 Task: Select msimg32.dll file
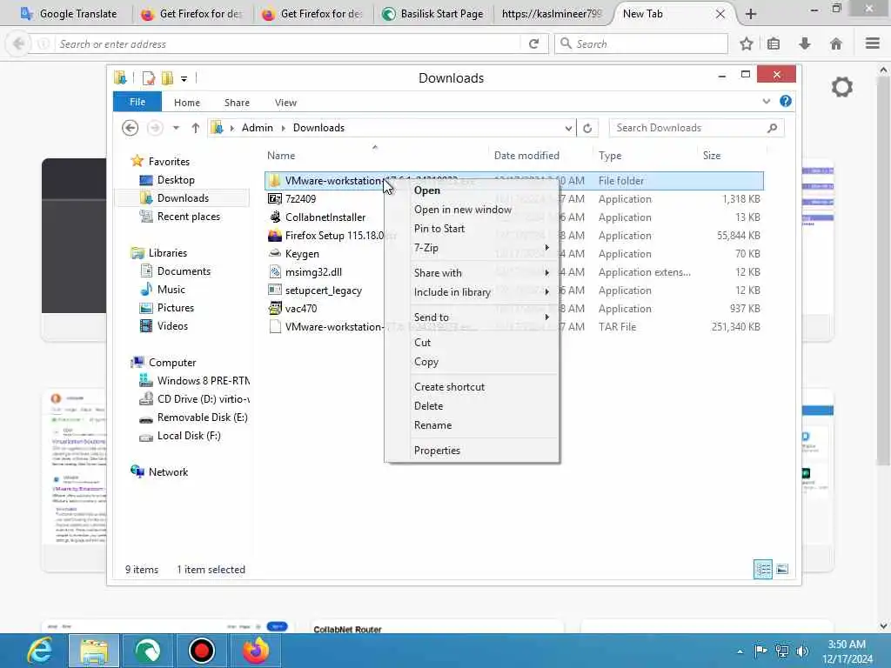tap(313, 272)
